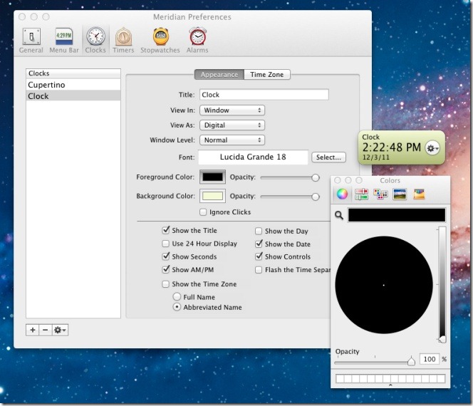
Task: Select the color sliders picker in Colors
Action: pos(361,194)
